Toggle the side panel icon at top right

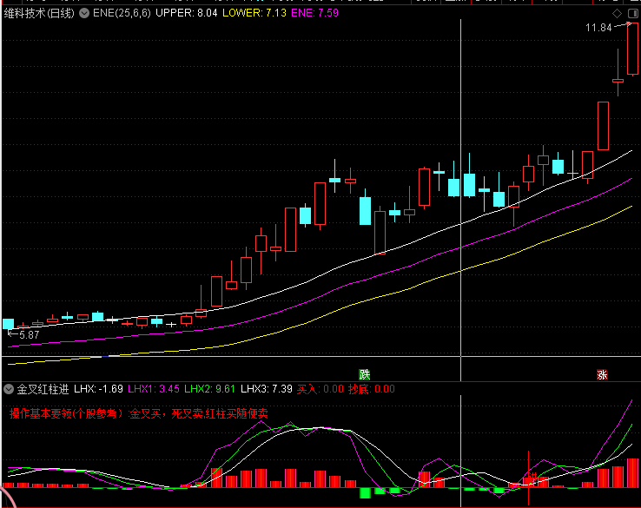pyautogui.click(x=633, y=14)
